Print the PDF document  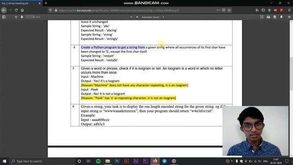click(268, 17)
